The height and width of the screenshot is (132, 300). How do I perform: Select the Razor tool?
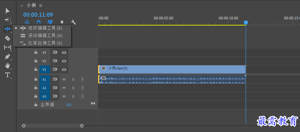(x=8, y=38)
